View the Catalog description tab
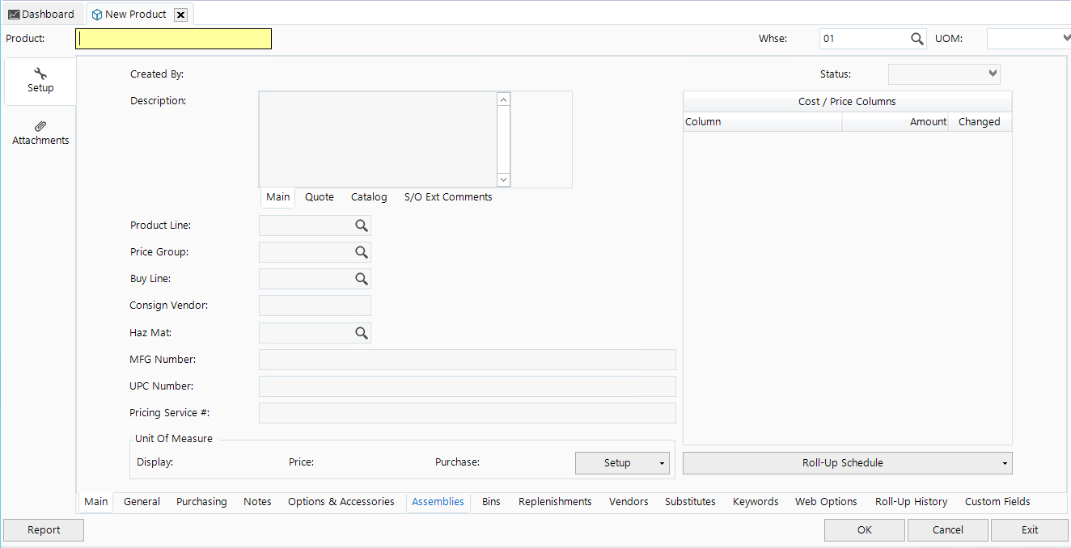This screenshot has height=548, width=1071. [x=368, y=196]
